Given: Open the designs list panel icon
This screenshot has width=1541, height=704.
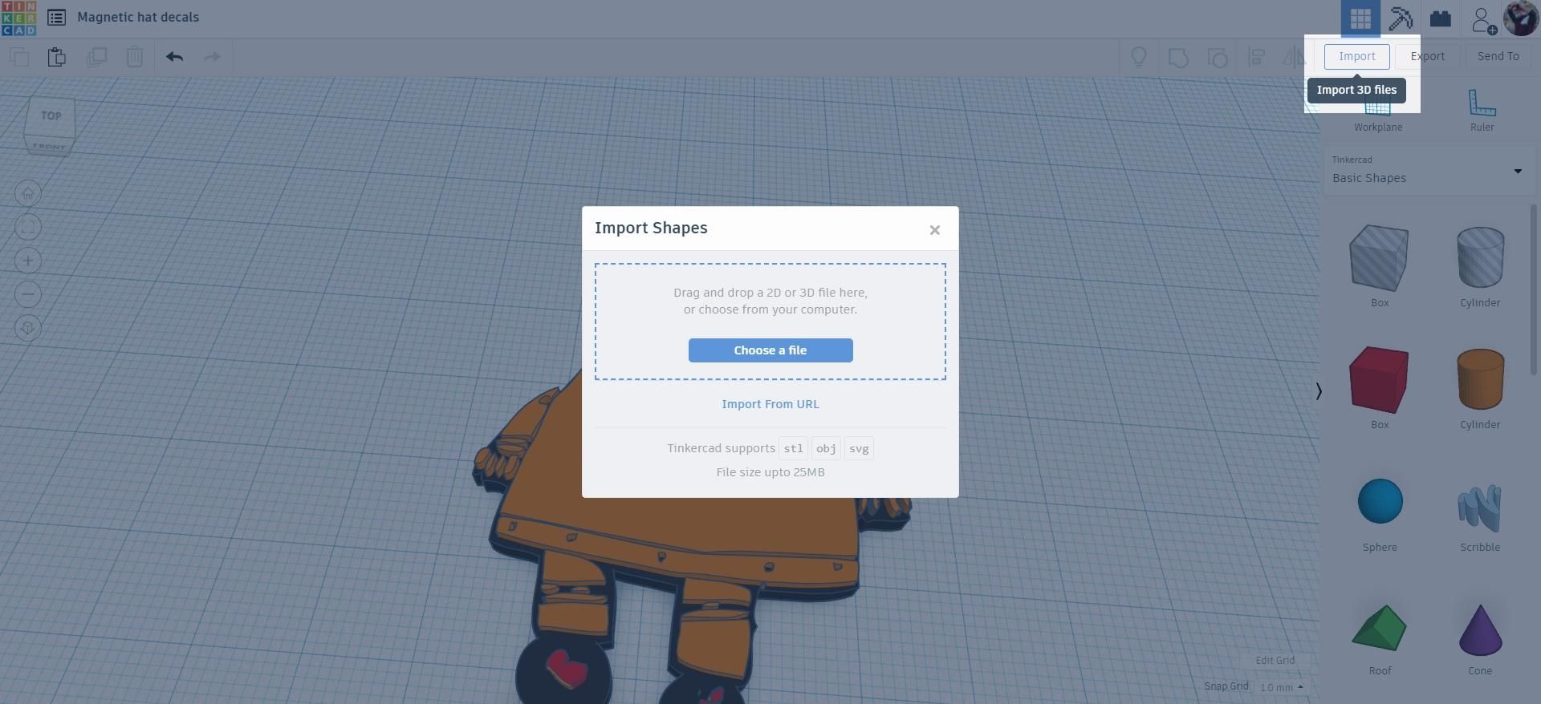Looking at the screenshot, I should (x=56, y=18).
